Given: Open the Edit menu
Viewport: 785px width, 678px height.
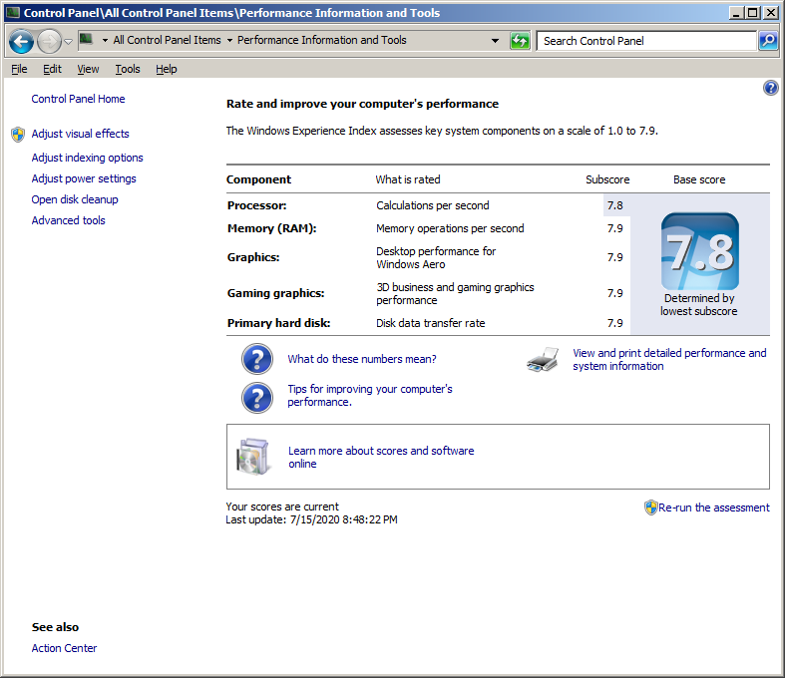Looking at the screenshot, I should tap(52, 69).
